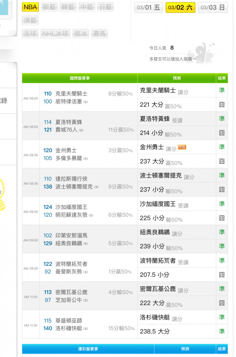Open the 韓籃 tab
This screenshot has height=357, width=236.
(68, 7)
